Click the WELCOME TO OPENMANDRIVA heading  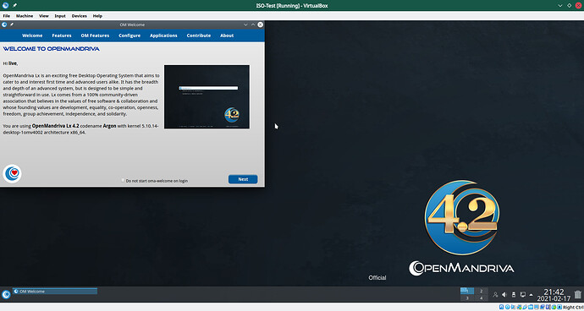pyautogui.click(x=52, y=49)
